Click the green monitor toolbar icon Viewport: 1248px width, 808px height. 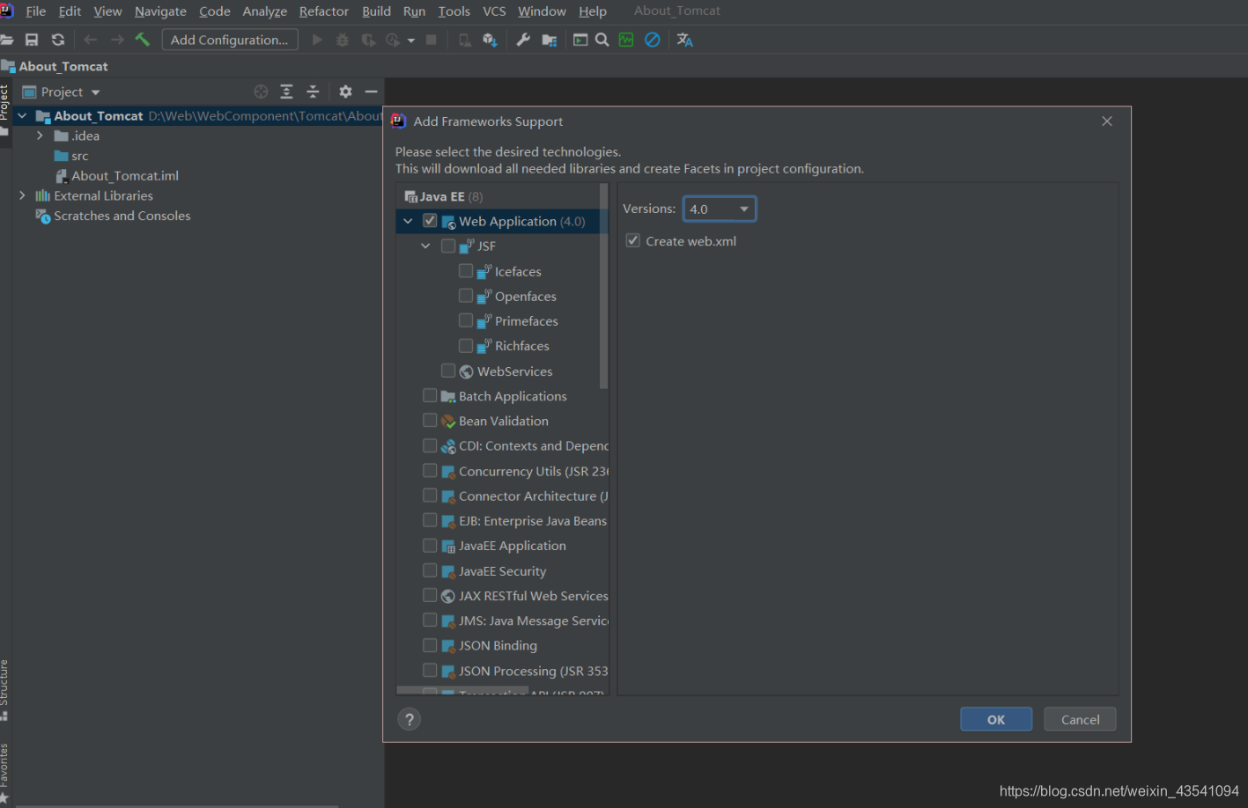[x=626, y=40]
